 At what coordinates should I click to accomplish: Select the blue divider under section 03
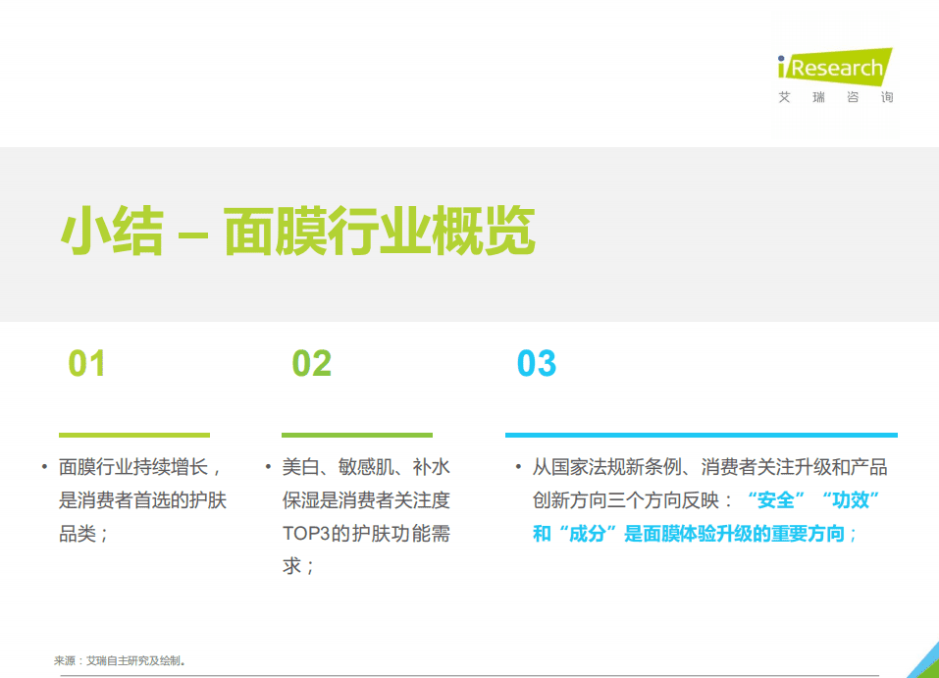703,436
